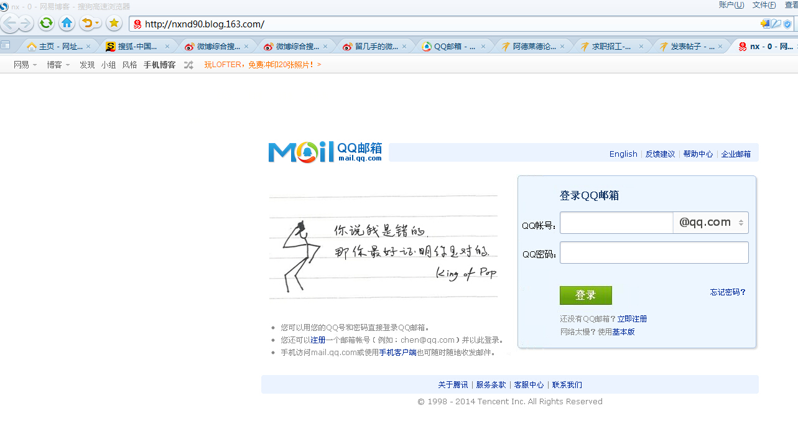Click the send-to-phone icon in address bar

[x=765, y=24]
